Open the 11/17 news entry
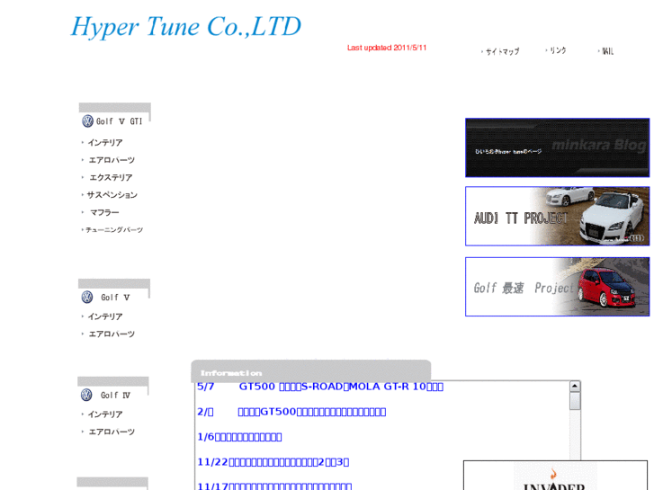The height and width of the screenshot is (490, 654). click(274, 486)
